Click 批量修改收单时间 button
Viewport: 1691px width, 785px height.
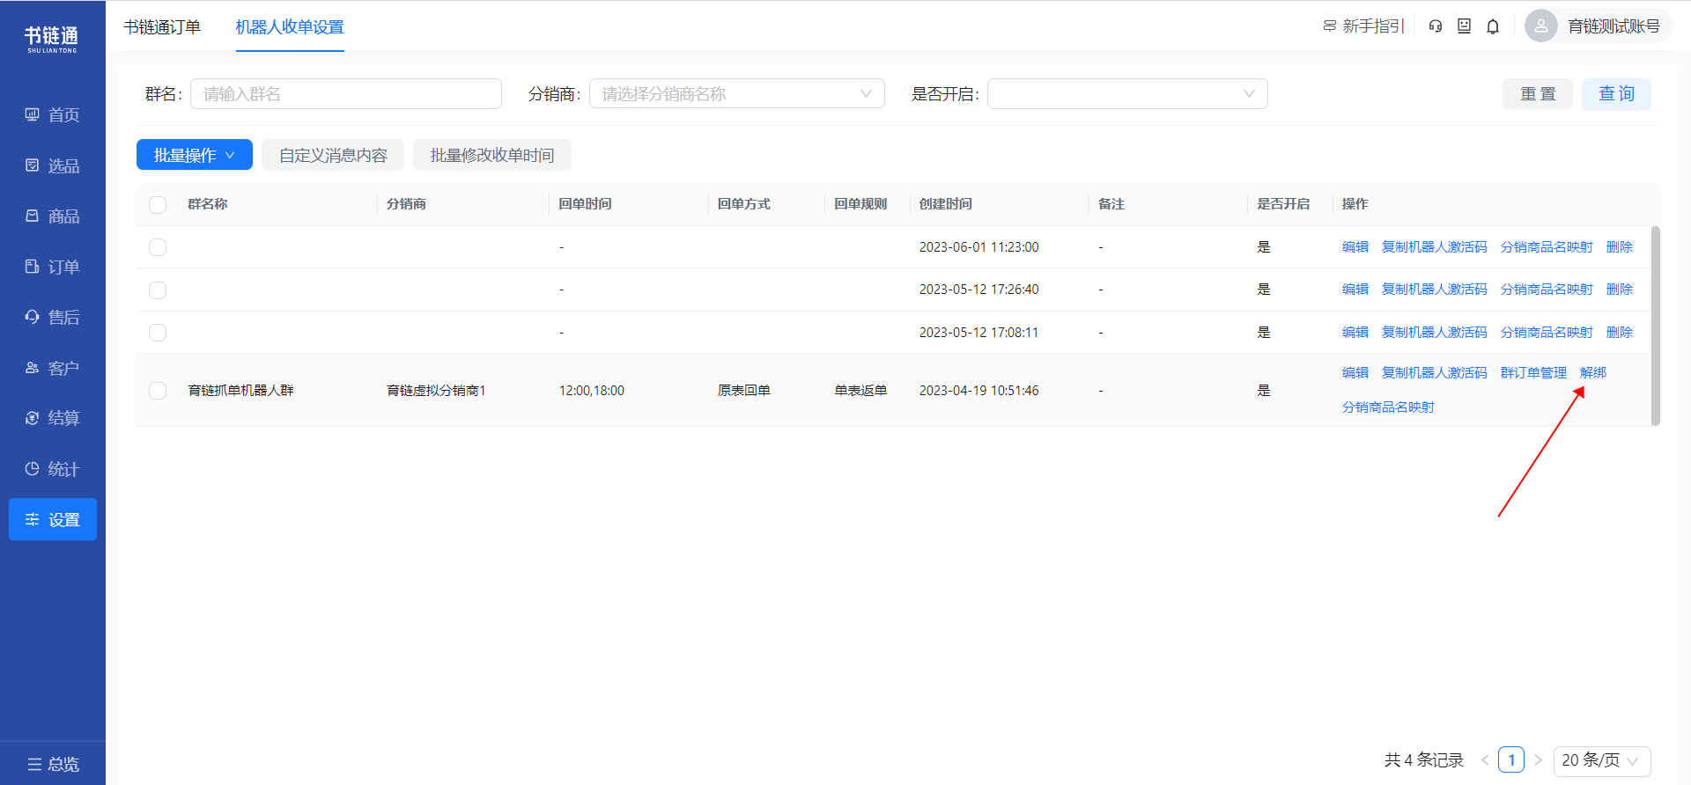click(492, 155)
